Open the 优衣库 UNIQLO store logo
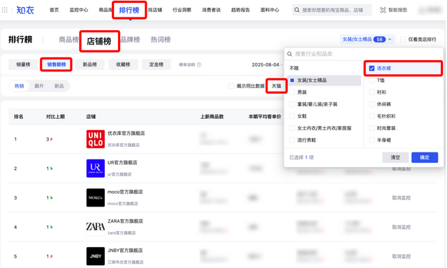The height and width of the screenshot is (268, 447). [x=96, y=139]
